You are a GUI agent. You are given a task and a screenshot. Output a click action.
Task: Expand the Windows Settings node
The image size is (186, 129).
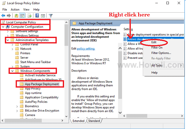pyautogui.click(x=8, y=36)
